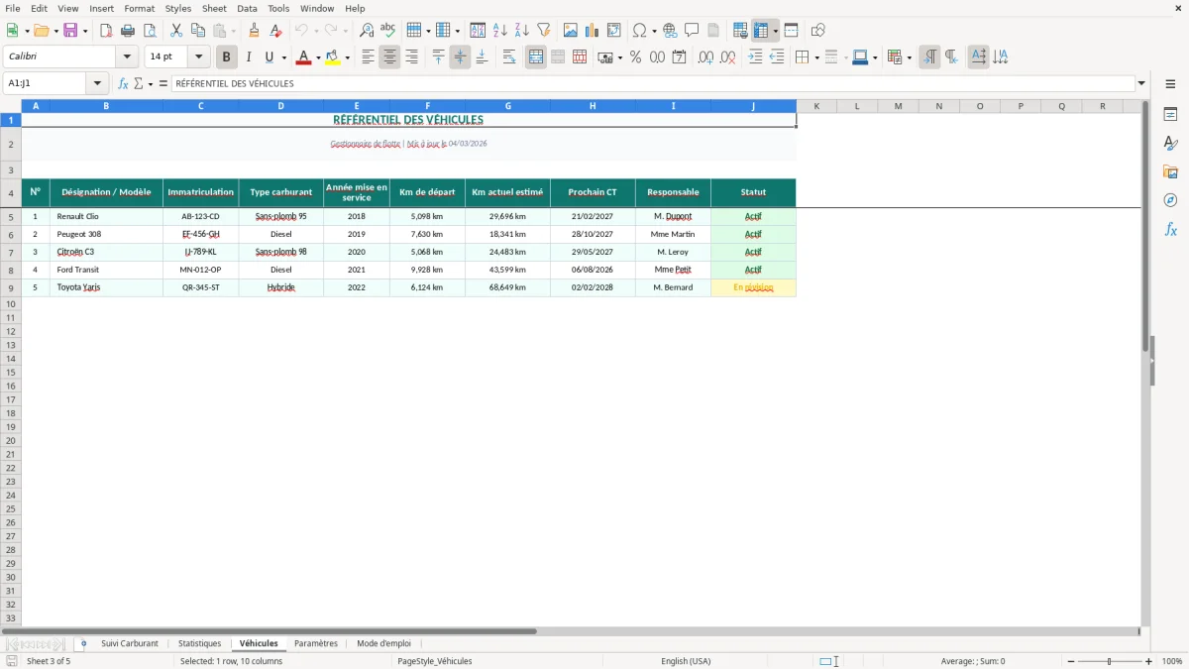
Task: Click the Format as Percent icon
Action: pos(635,57)
